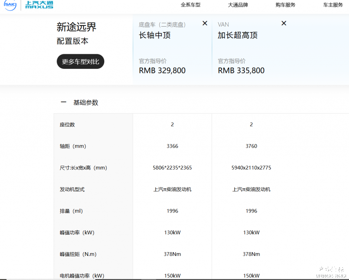Click the 轴距（mm）row label
The image size is (349, 280).
73,146
